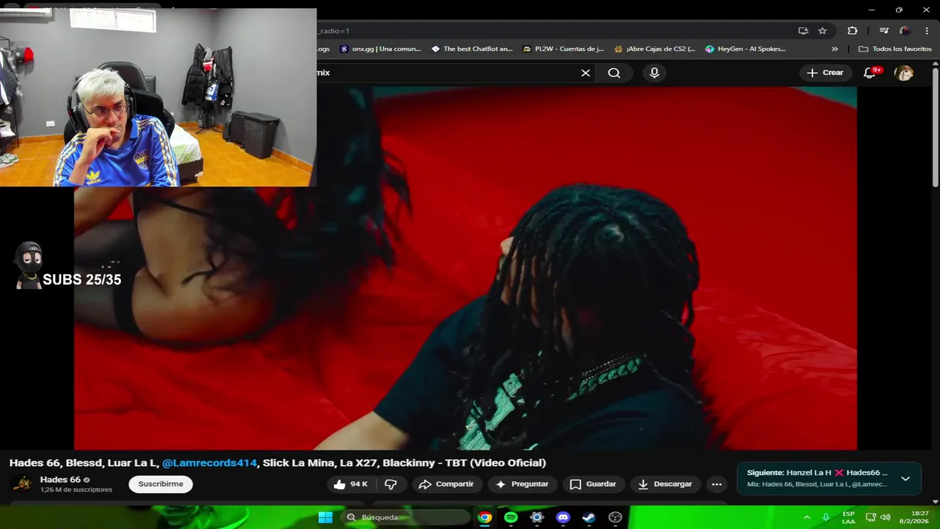Click the install app icon in address bar

(803, 31)
